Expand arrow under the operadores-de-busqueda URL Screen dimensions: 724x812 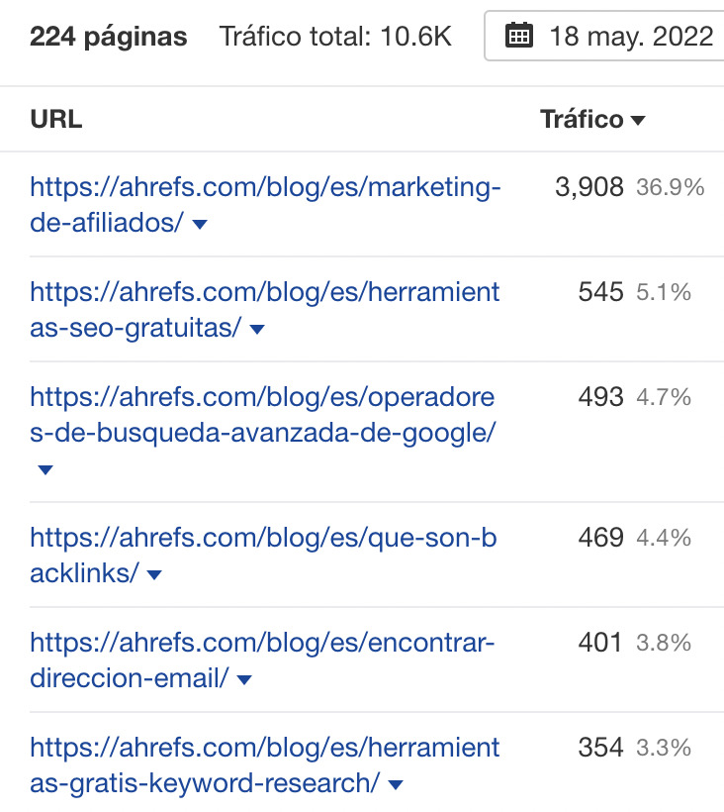(x=45, y=469)
